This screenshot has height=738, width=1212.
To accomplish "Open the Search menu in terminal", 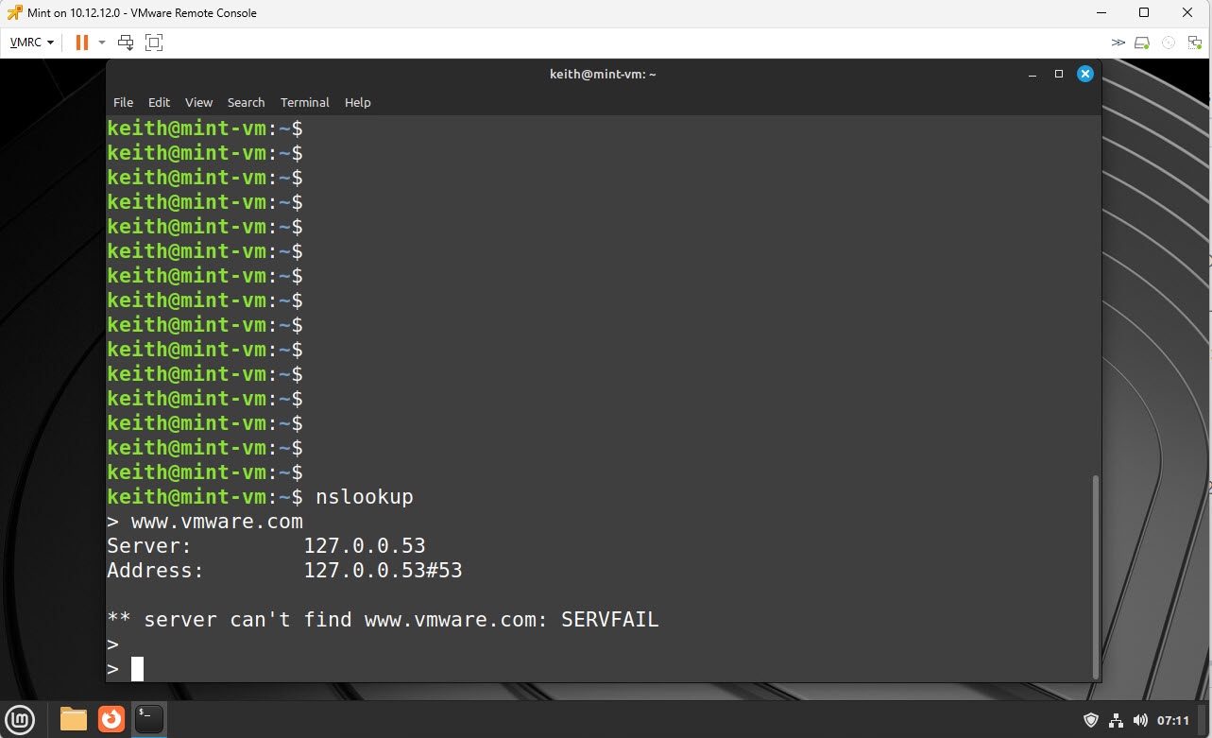I will pyautogui.click(x=246, y=102).
